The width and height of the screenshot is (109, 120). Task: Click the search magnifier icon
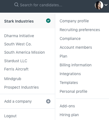point(16,5)
